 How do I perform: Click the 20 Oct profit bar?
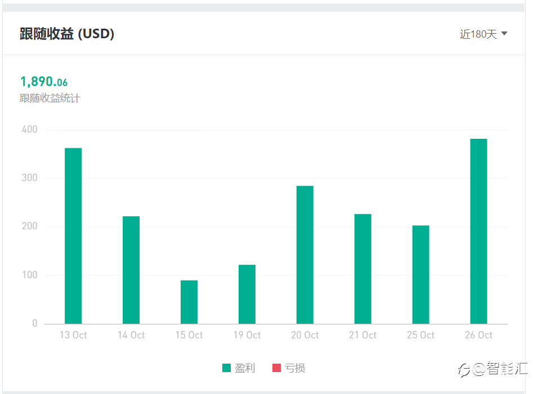tap(305, 255)
